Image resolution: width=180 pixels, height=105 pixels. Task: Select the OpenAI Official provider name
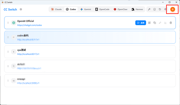26,21
